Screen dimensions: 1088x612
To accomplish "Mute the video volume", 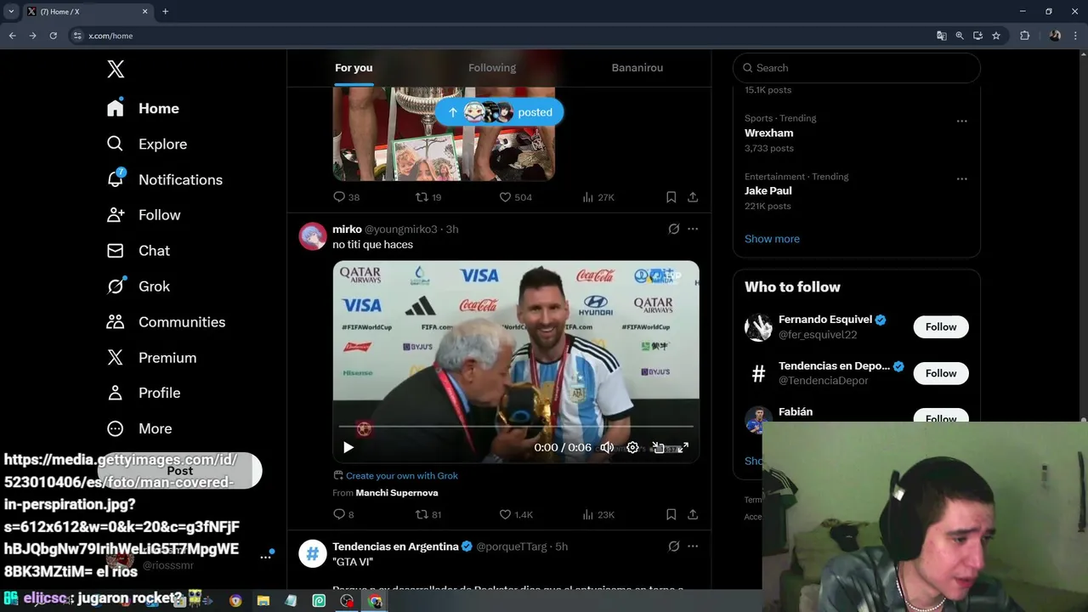I will tap(607, 447).
